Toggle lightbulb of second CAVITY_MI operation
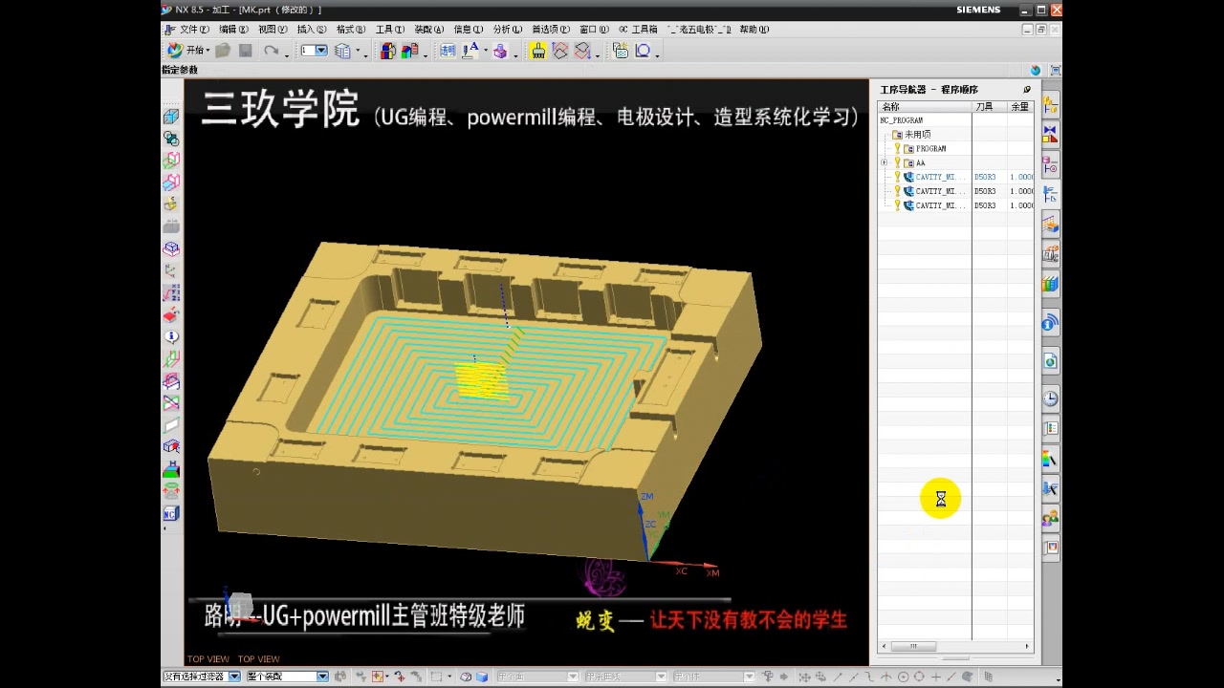The width and height of the screenshot is (1224, 688). pos(898,191)
